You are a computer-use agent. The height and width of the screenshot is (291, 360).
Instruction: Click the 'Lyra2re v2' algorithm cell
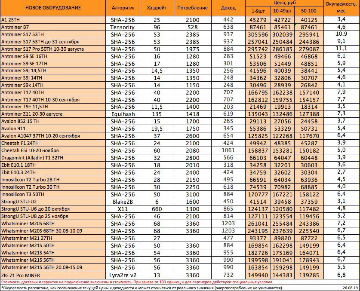(x=123, y=276)
